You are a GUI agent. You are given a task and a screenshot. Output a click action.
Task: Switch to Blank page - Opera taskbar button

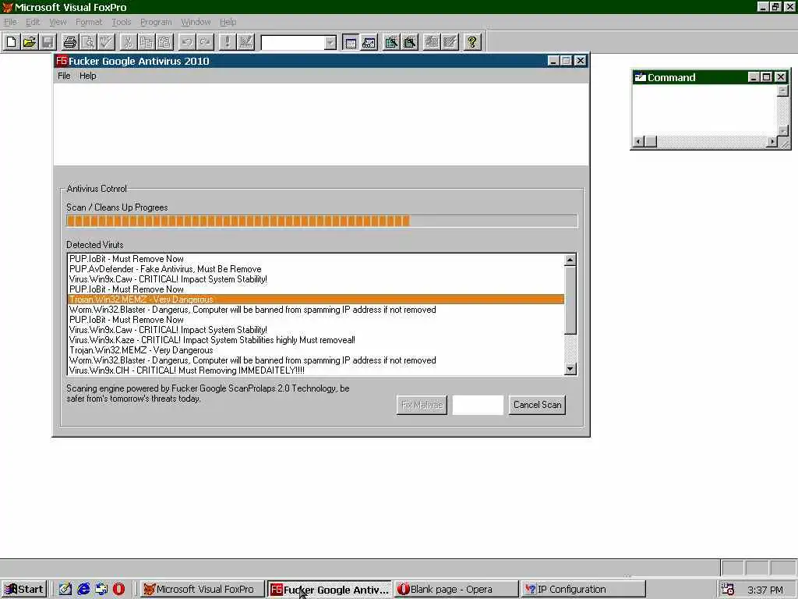pyautogui.click(x=456, y=590)
